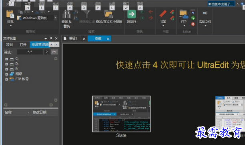Click the top Extras icon beside FTP

point(193,12)
